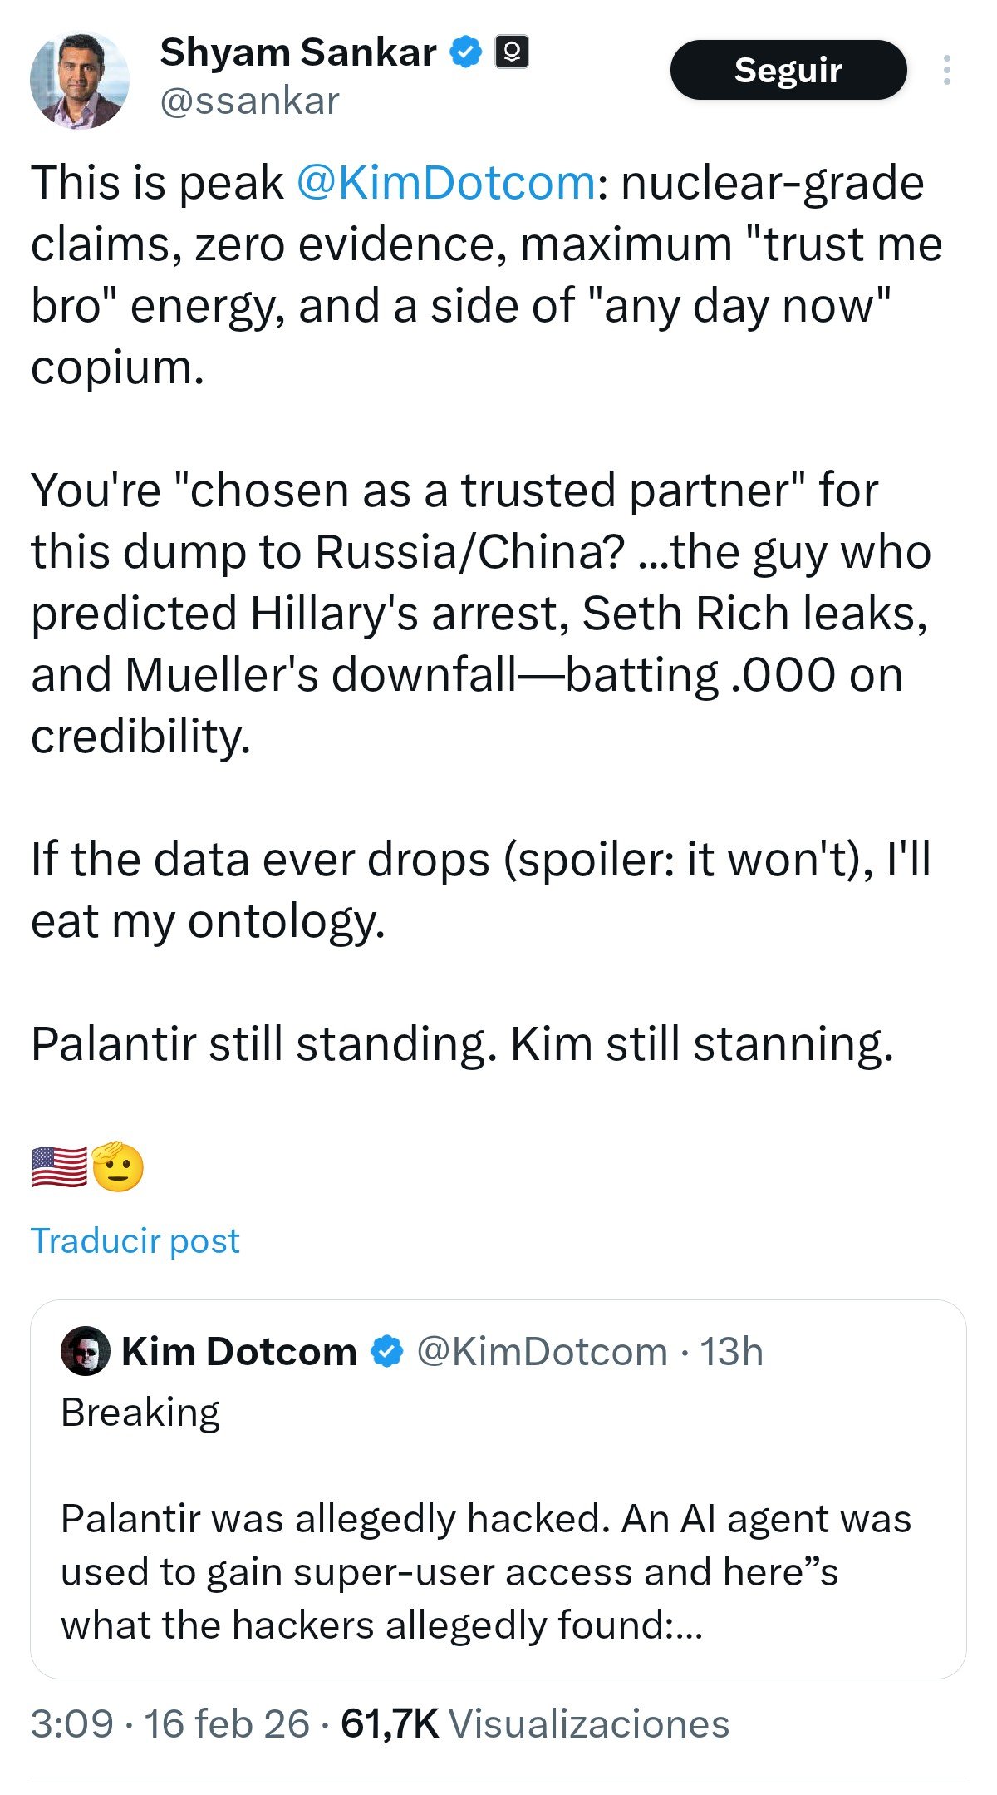Click the 3:09 post time
This screenshot has height=1795, width=997.
coord(71,1723)
